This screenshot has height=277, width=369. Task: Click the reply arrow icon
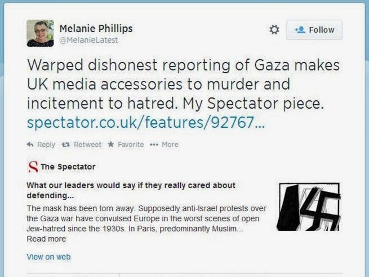[x=30, y=144]
